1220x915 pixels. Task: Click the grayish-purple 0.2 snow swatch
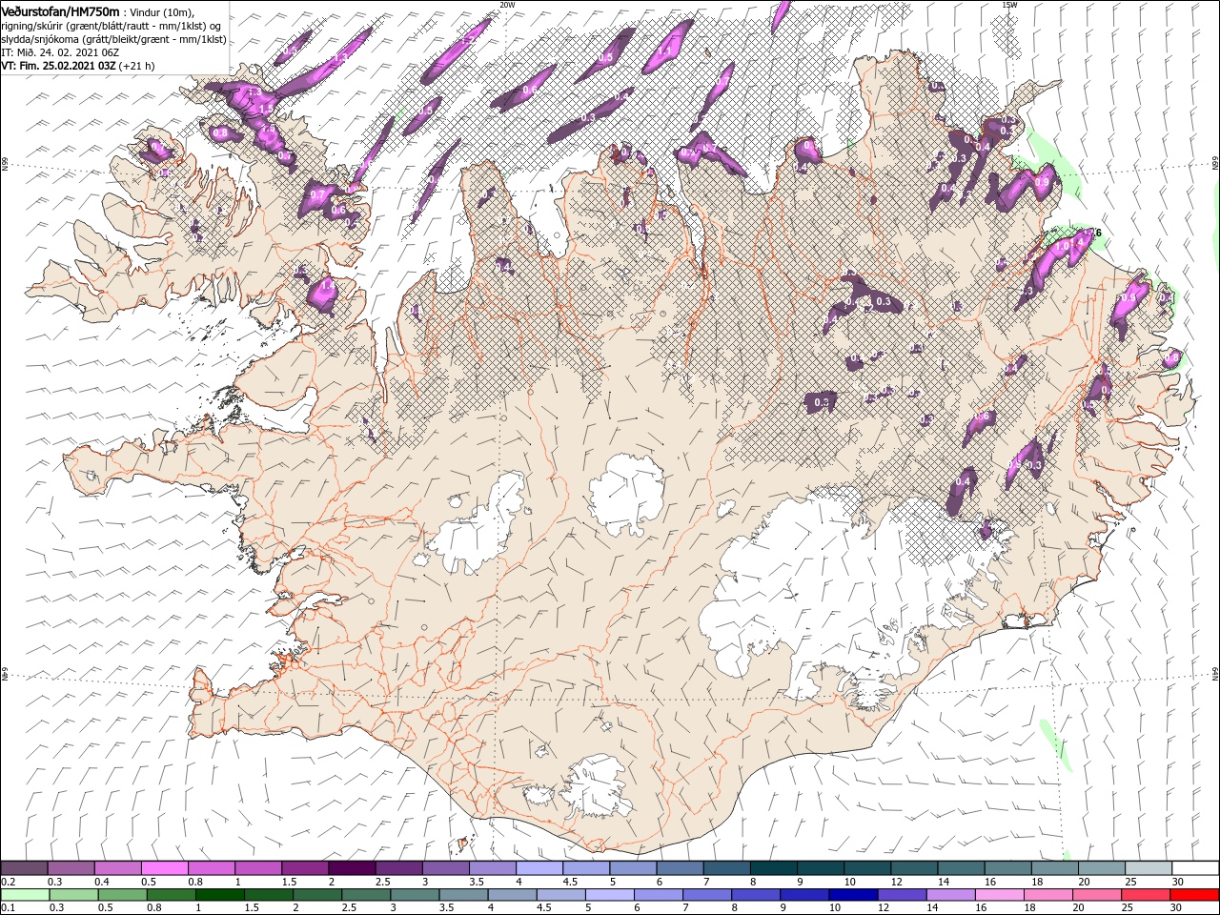[24, 868]
